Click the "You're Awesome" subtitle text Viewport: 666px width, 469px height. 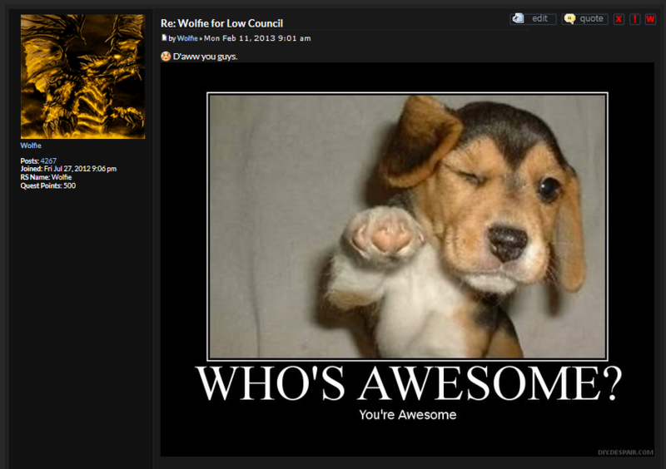408,415
